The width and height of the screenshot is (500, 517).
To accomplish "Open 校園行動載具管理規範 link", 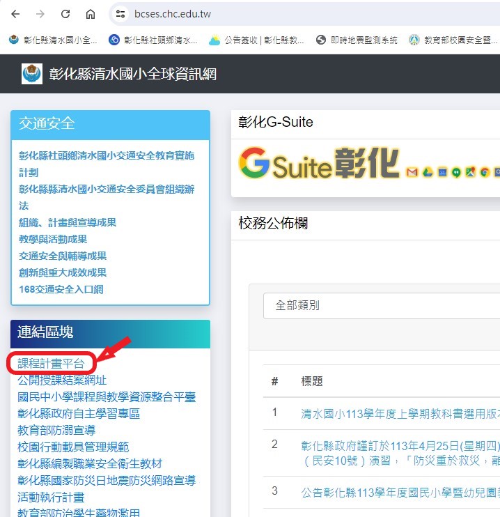I will [73, 447].
